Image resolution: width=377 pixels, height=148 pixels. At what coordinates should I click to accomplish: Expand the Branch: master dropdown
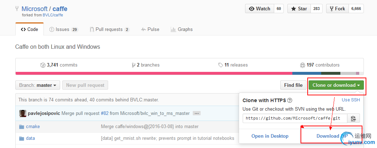pos(37,85)
